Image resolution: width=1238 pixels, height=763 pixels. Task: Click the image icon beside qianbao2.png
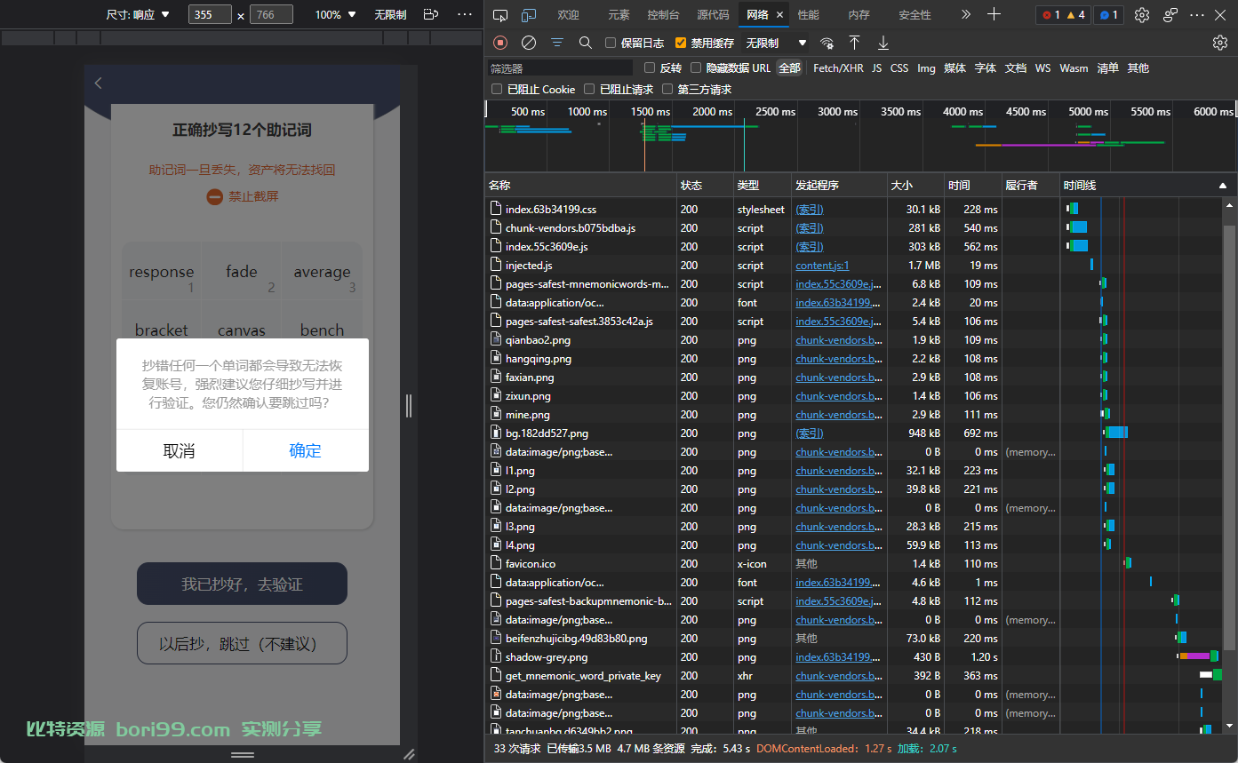(496, 339)
